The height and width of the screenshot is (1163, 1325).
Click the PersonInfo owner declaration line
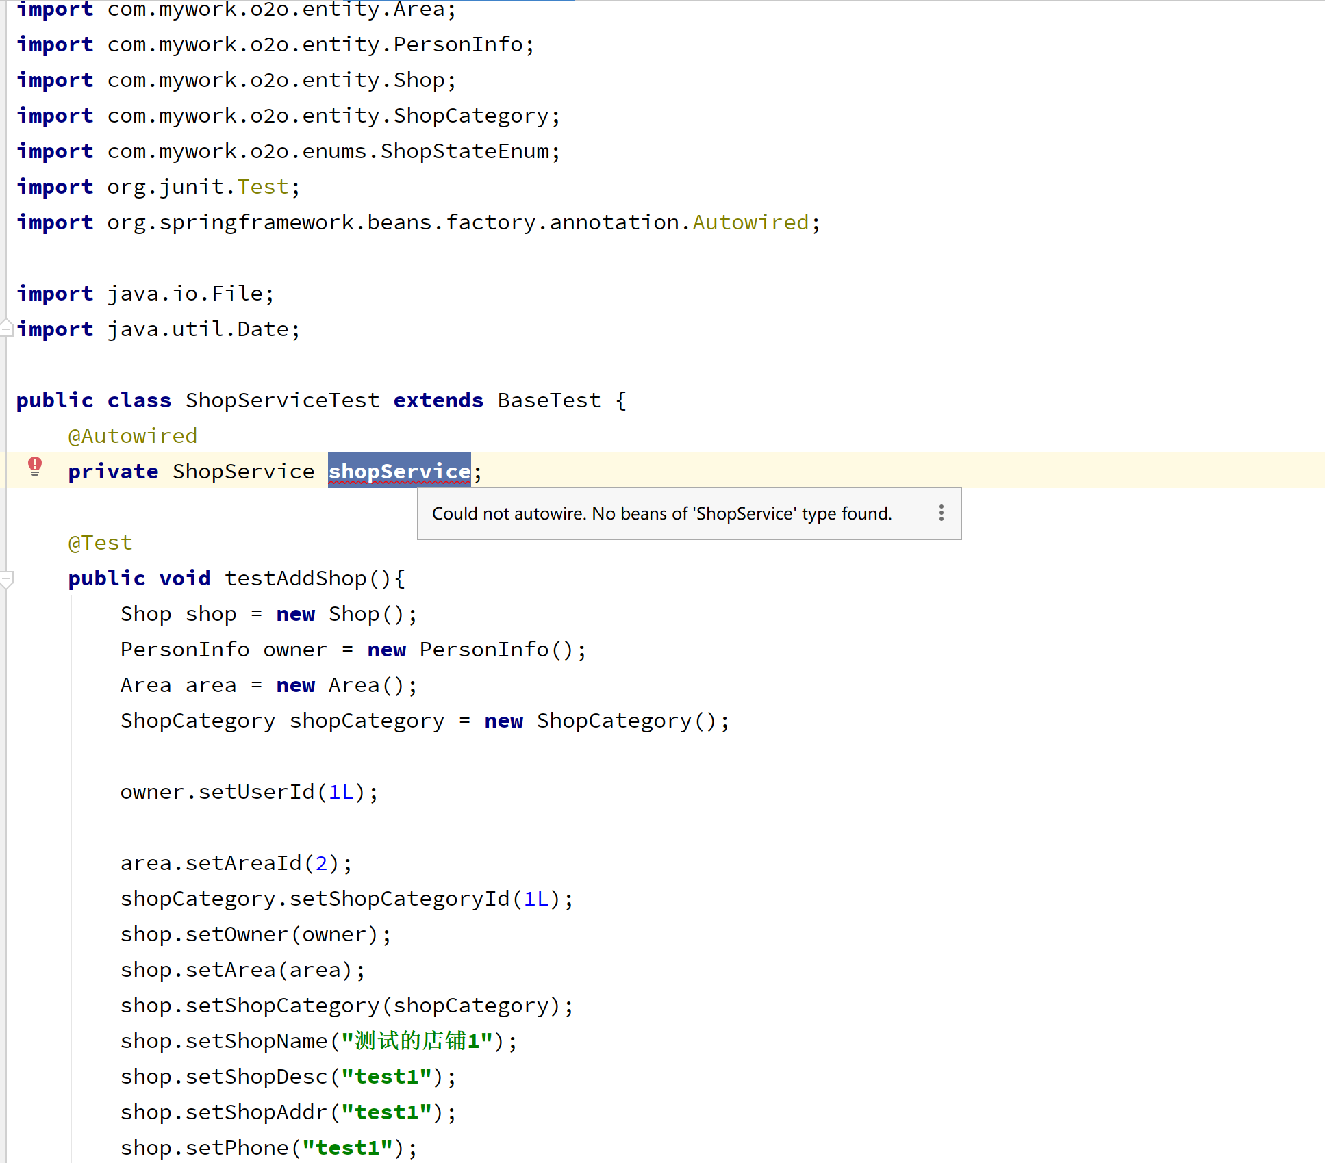(353, 650)
